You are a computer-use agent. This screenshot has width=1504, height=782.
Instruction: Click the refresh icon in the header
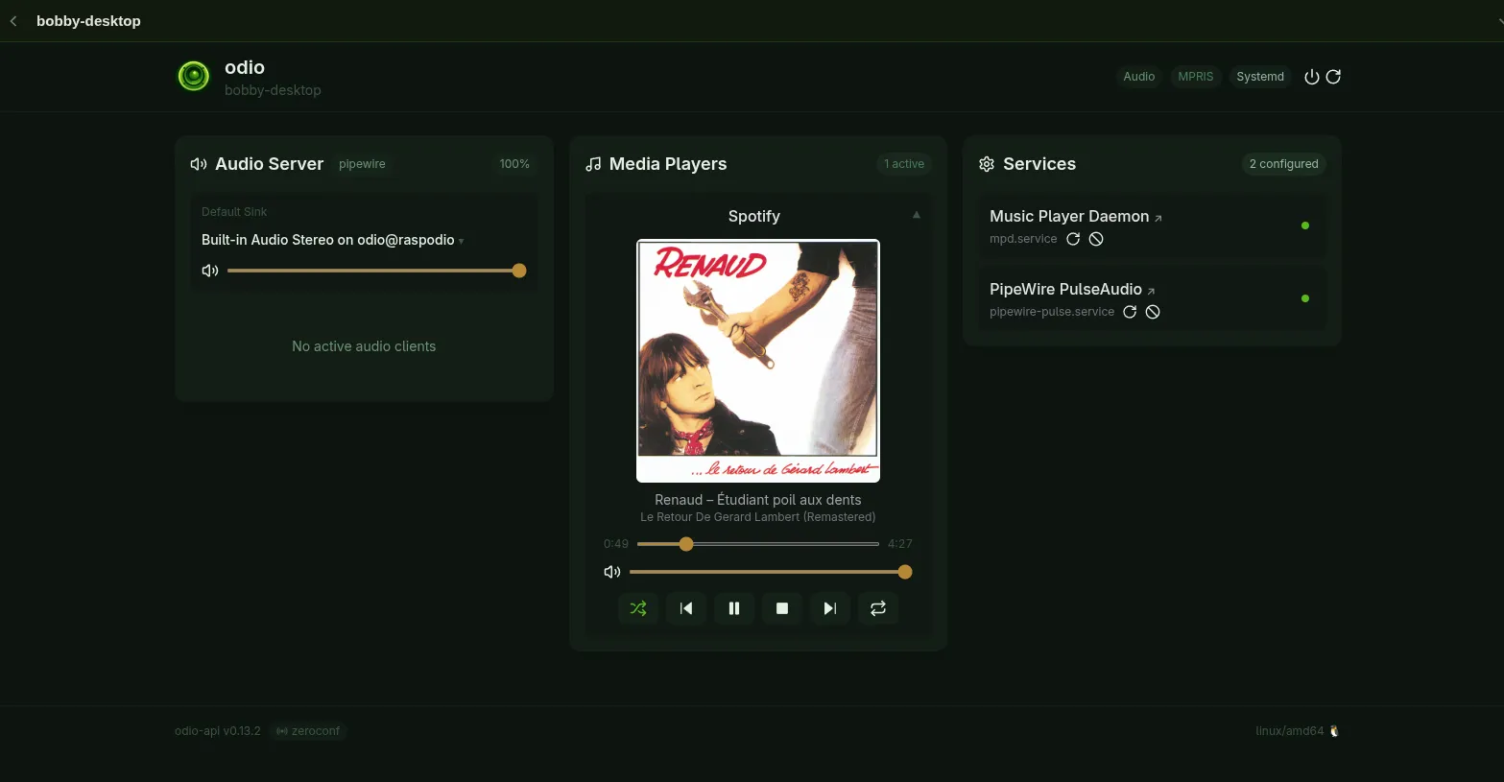click(1333, 77)
